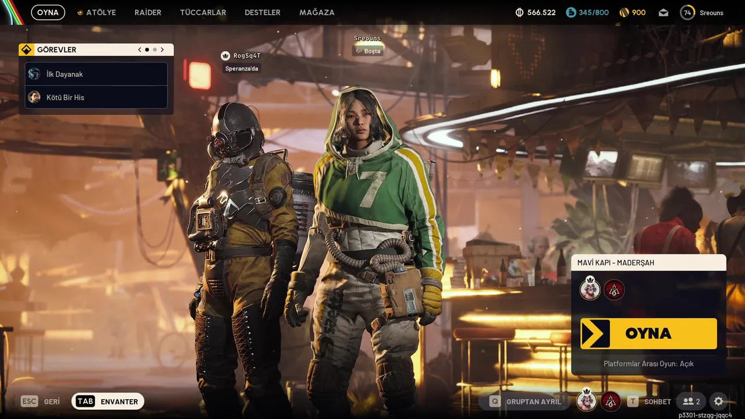Screen dimensions: 745x419
Task: Open the Sreouns profile name at top right
Action: click(711, 13)
